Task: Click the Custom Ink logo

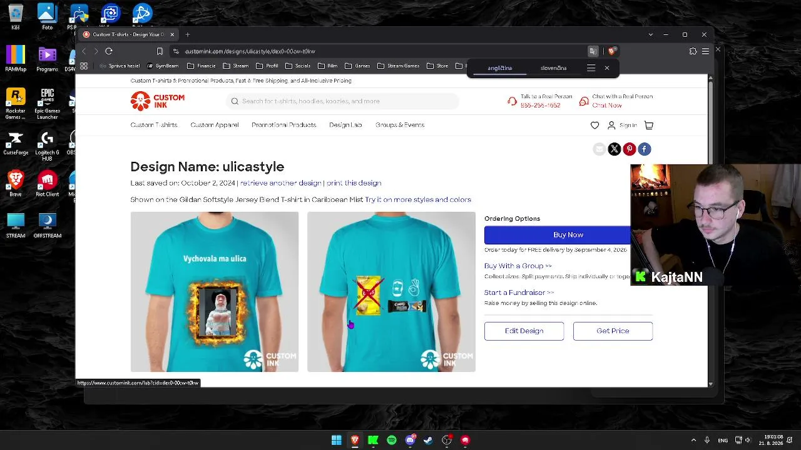Action: 158,101
